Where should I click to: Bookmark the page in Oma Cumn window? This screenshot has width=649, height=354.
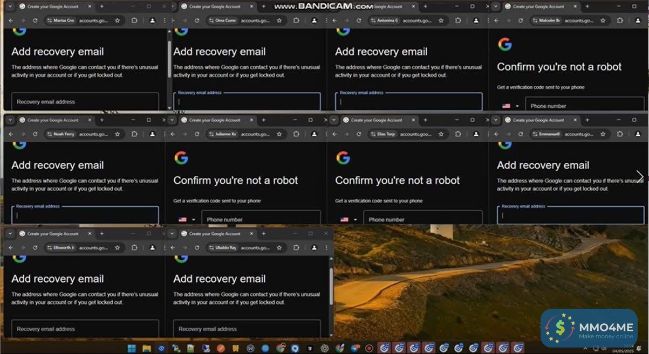click(279, 20)
